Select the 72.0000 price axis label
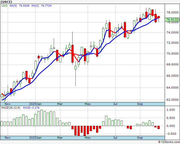The image size is (180, 144). [x=173, y=43]
